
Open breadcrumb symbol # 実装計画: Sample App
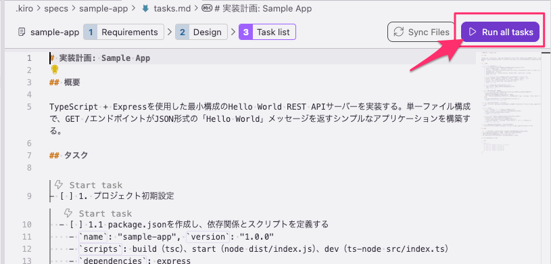click(262, 8)
